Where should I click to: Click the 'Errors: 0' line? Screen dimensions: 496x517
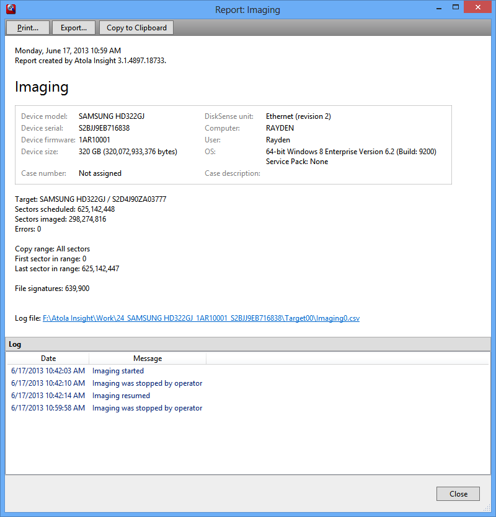[x=28, y=229]
